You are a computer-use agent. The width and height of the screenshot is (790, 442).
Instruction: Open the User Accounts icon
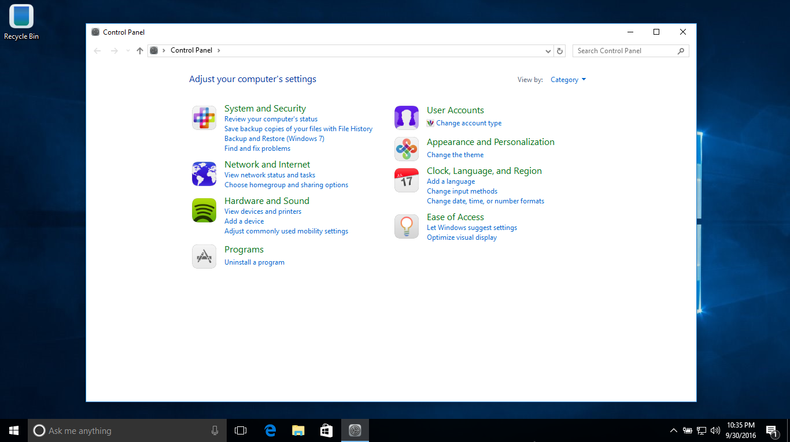[406, 117]
